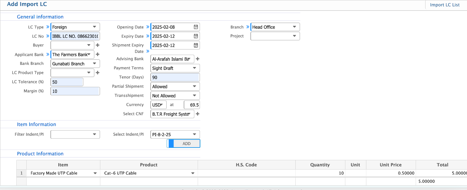
Task: Expand Applicant Bank dropdown
Action: (x=72, y=55)
